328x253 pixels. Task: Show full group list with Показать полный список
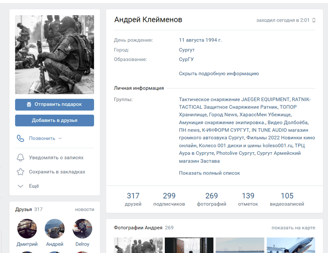coord(210,173)
